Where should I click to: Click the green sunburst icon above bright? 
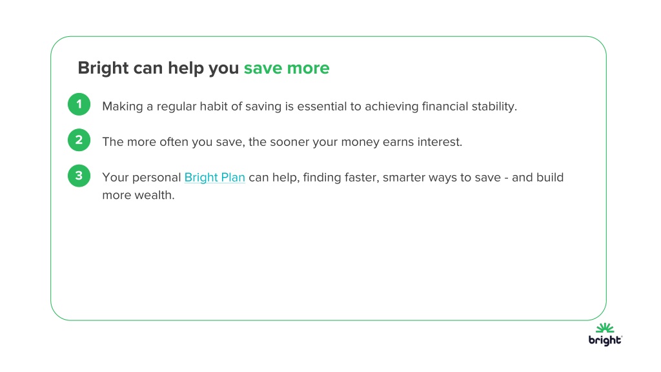(605, 328)
